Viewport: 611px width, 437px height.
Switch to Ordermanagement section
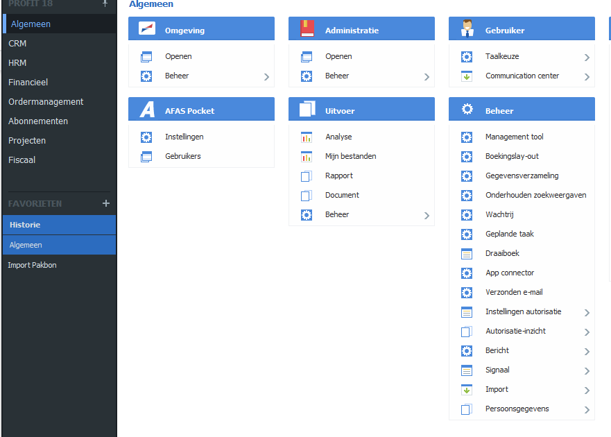[46, 102]
